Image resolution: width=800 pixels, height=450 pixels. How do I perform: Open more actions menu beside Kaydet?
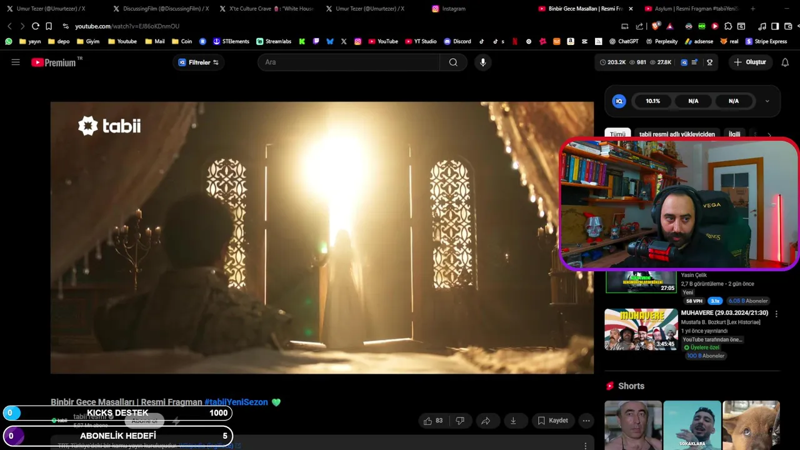(586, 421)
